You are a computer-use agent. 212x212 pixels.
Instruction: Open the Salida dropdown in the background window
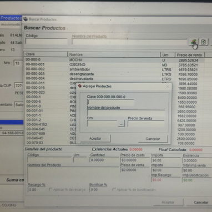[19, 105]
